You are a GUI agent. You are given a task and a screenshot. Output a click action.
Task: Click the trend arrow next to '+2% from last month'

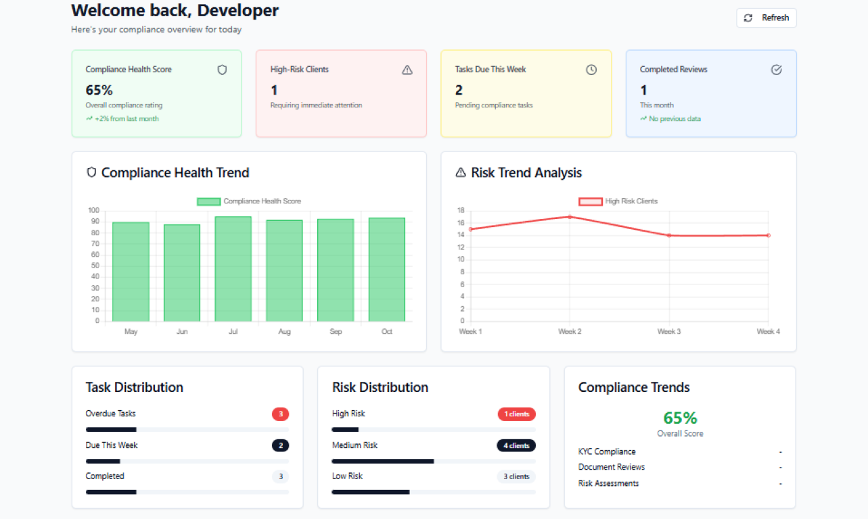(89, 118)
